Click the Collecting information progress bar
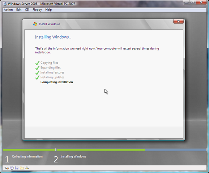 [x=29, y=150]
